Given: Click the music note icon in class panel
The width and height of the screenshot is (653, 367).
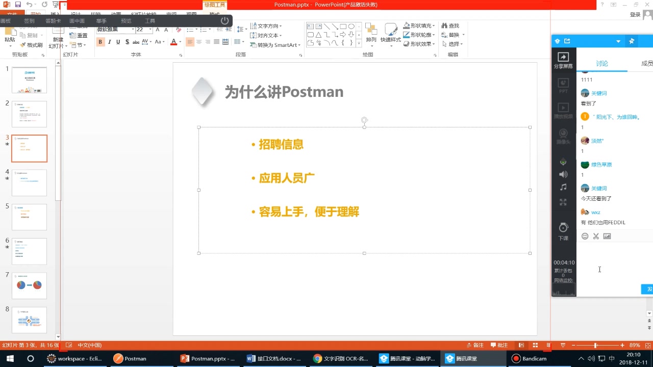Looking at the screenshot, I should point(563,188).
